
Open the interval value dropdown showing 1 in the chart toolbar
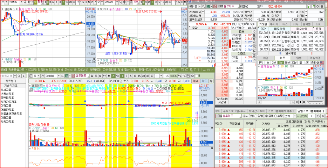[161, 76]
